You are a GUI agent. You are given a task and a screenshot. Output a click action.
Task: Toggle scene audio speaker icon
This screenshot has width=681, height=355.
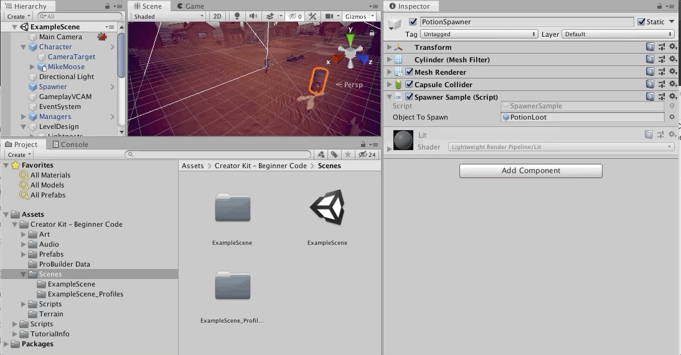click(253, 16)
